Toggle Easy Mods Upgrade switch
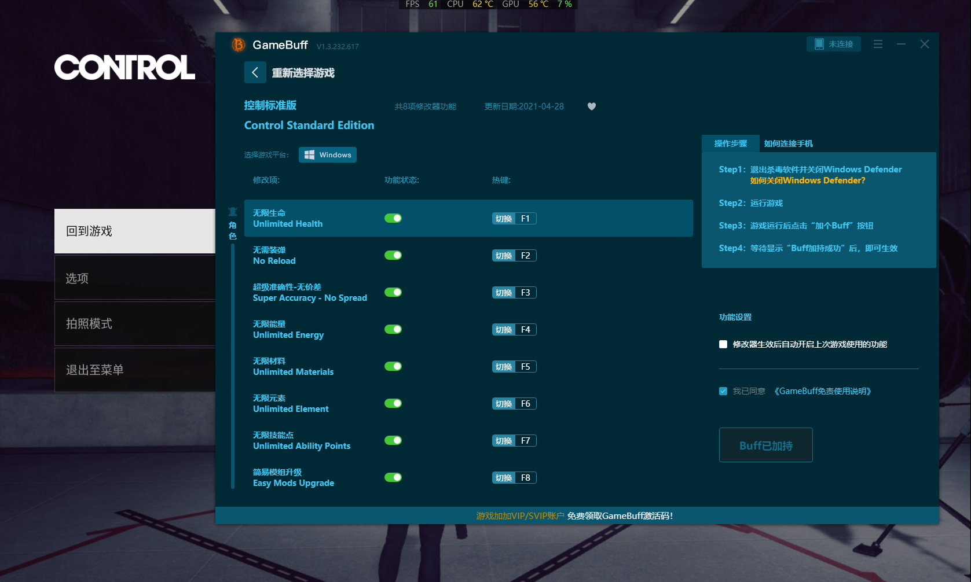This screenshot has height=582, width=971. 393,477
